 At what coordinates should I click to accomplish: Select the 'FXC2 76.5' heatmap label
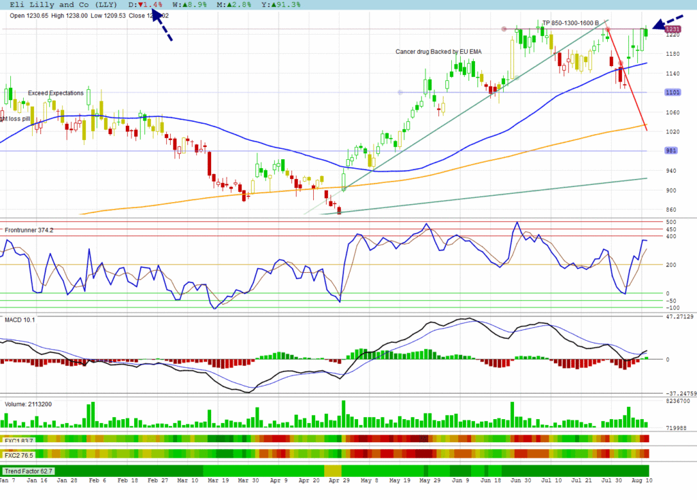[19, 455]
